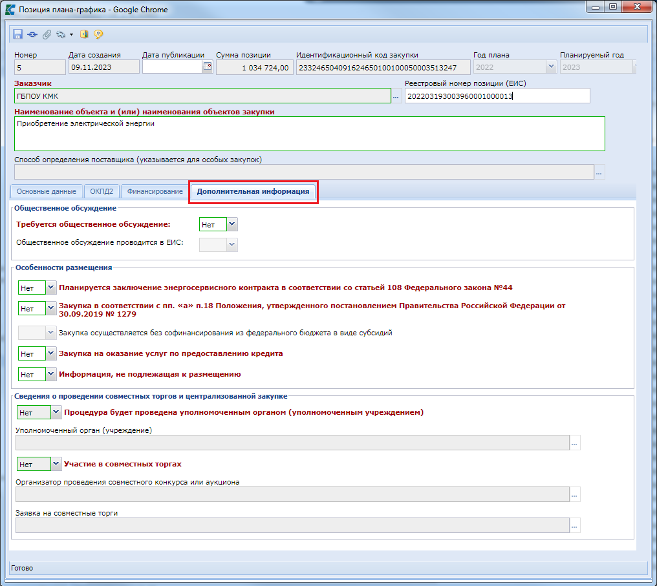
Task: Expand Требуется общественное обсуждение dropdown
Action: pyautogui.click(x=232, y=224)
